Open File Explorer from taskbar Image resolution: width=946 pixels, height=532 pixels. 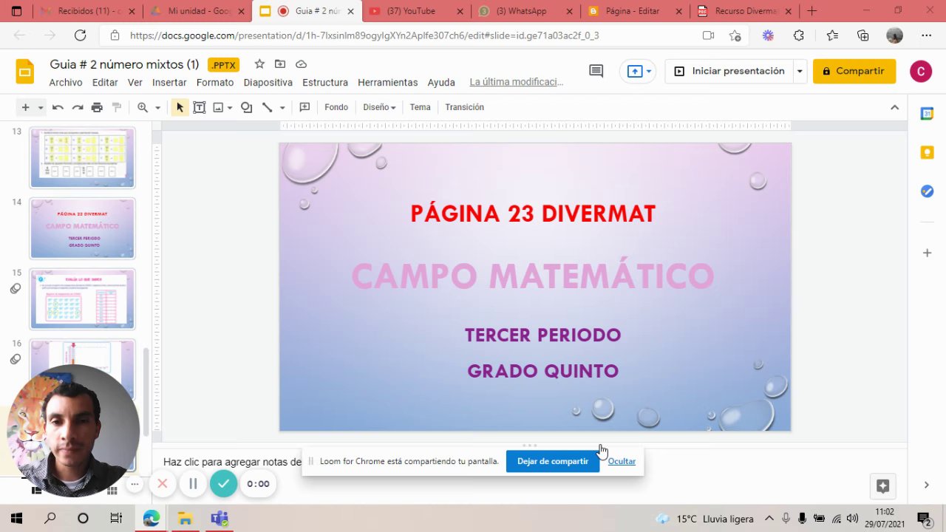185,519
